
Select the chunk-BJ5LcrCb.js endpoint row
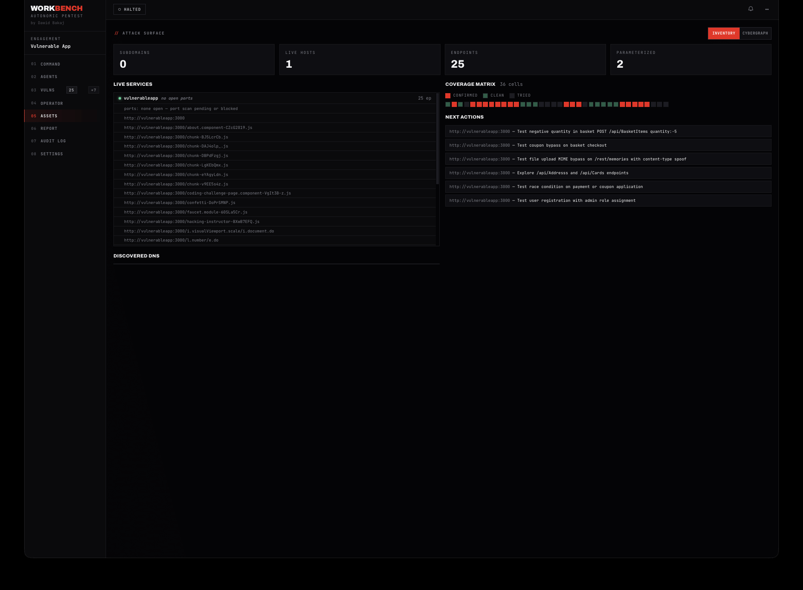275,137
